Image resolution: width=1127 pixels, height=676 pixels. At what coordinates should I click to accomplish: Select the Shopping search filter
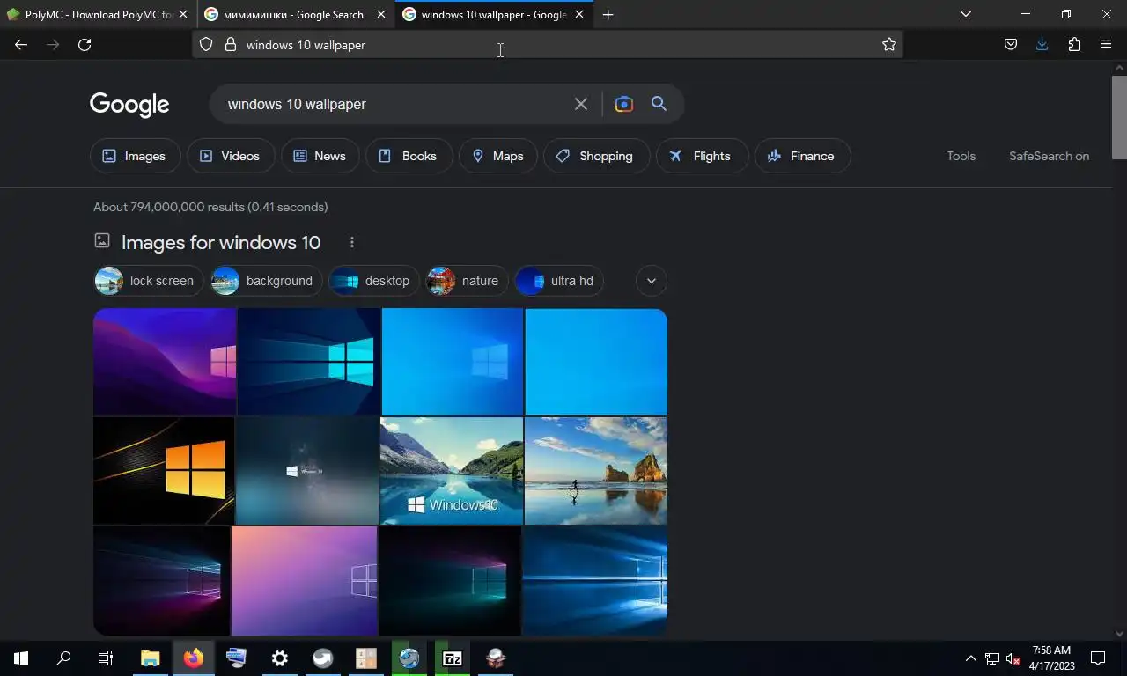point(596,156)
